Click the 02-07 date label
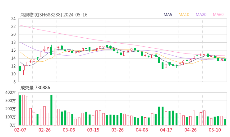The width and height of the screenshot is (230, 137). pyautogui.click(x=20, y=130)
